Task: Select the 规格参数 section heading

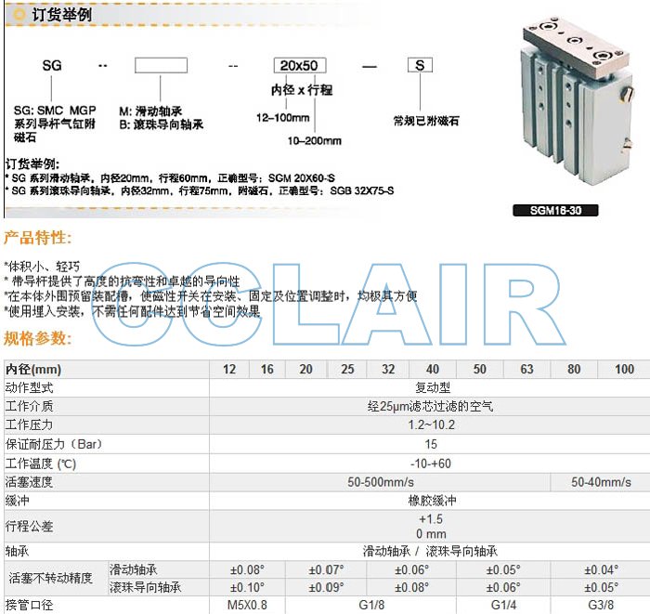Action: [37, 337]
